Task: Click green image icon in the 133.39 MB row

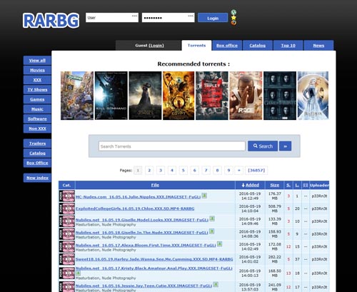Action: click(x=212, y=218)
